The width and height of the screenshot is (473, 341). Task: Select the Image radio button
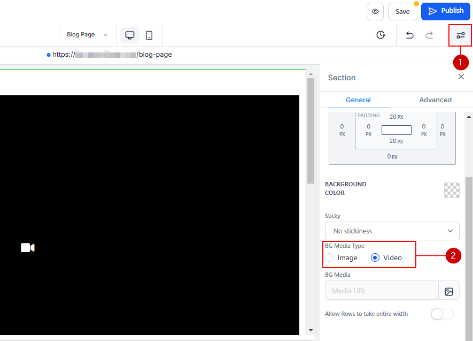330,257
